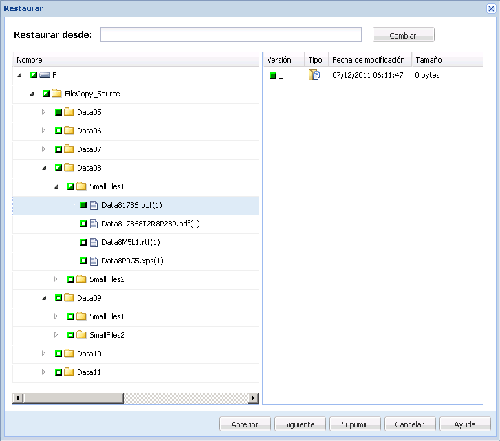Expand SmallFiles2 under Data08
The width and height of the screenshot is (500, 441).
click(x=56, y=279)
